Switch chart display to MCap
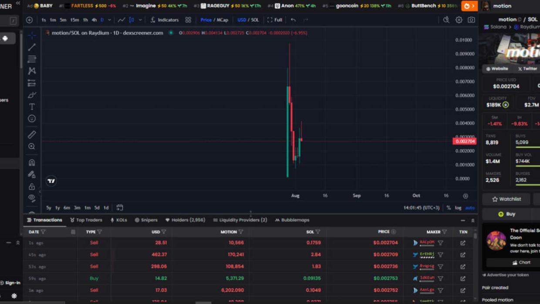540x304 pixels. tap(223, 20)
